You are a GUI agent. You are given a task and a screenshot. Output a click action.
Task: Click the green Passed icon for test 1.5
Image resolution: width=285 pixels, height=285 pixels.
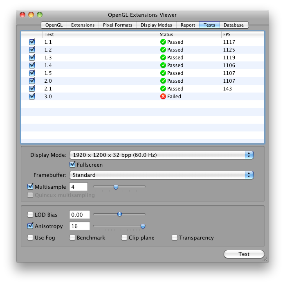point(163,73)
